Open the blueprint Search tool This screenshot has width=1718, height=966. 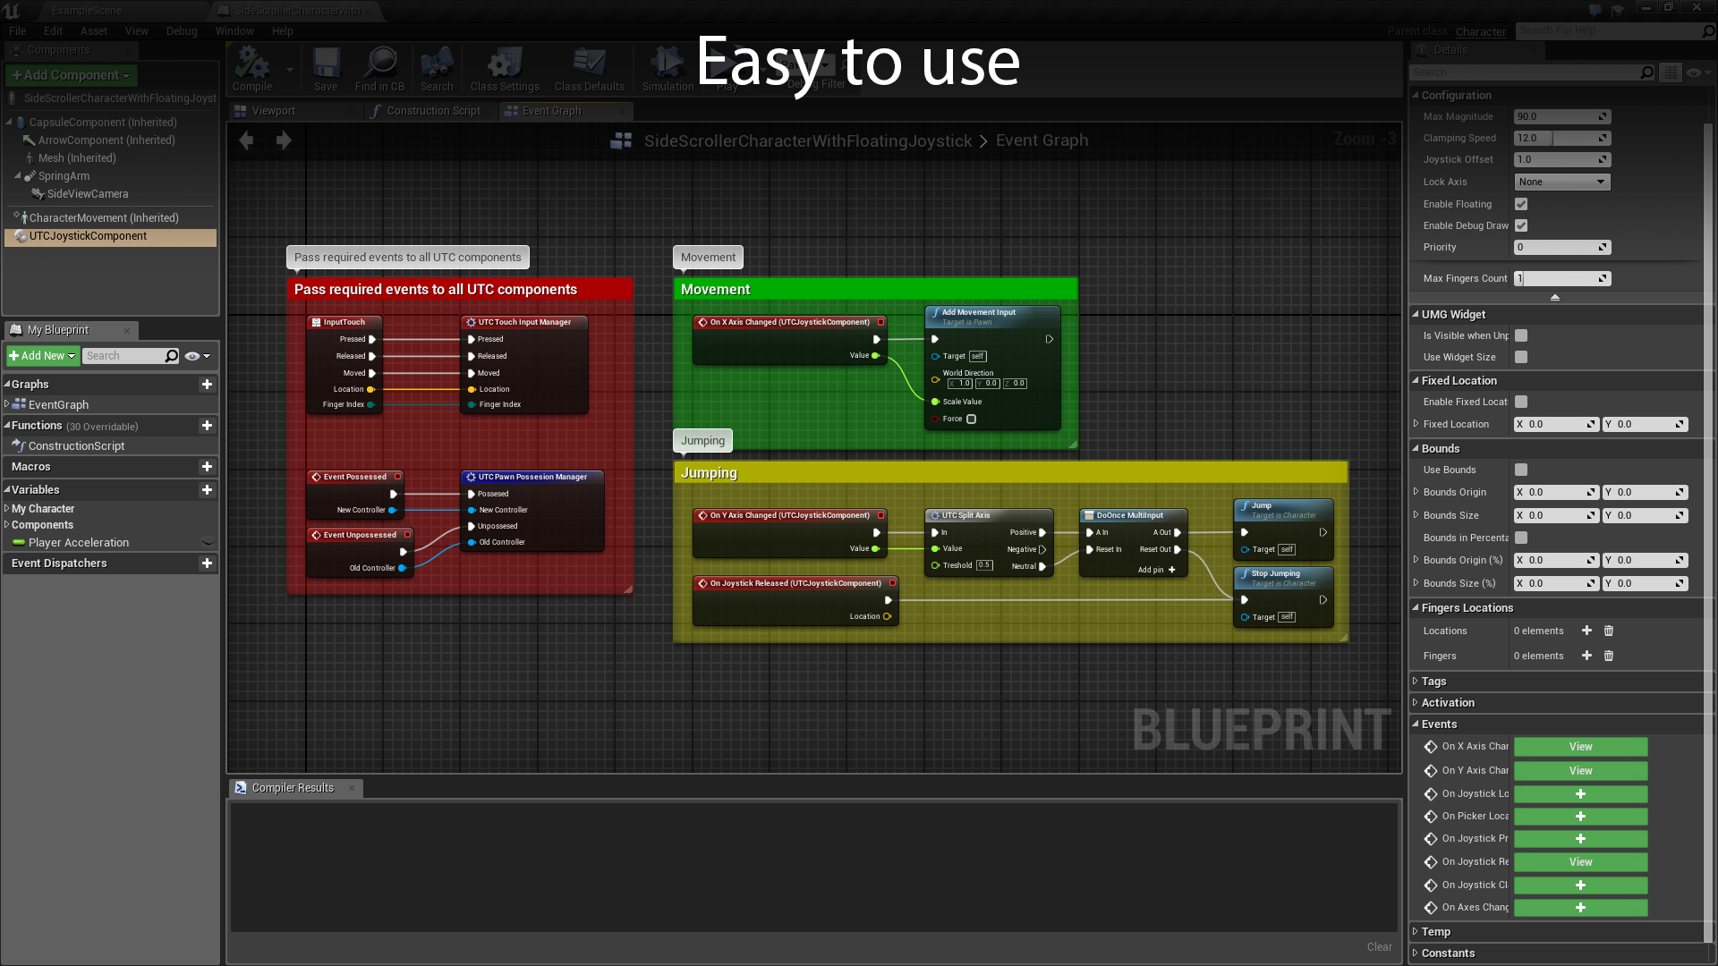(436, 68)
